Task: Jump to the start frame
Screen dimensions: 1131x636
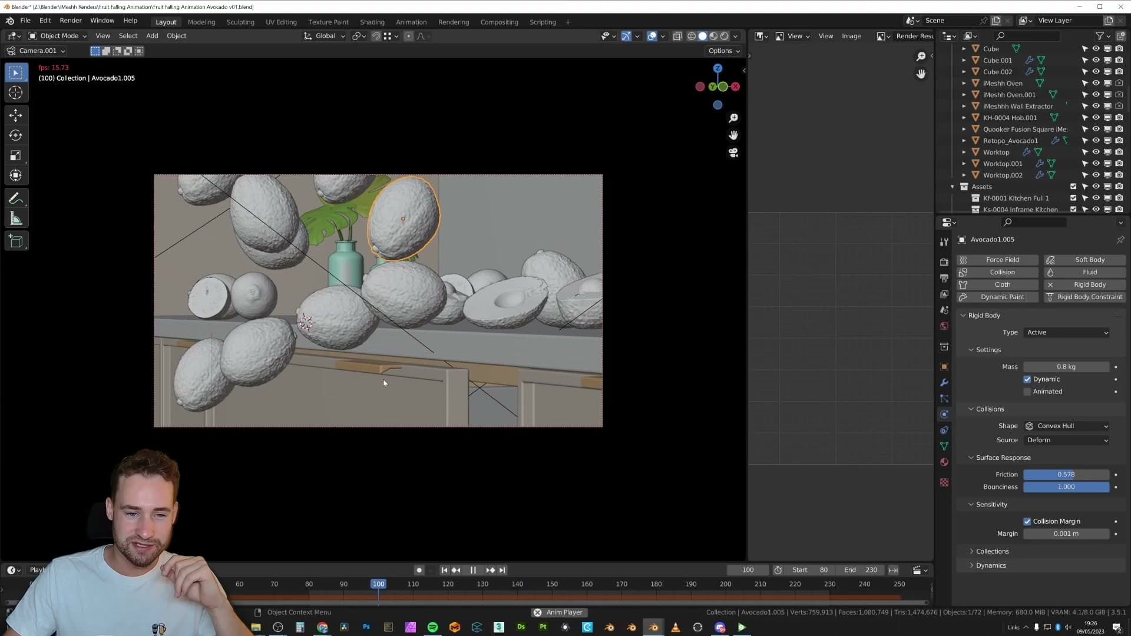Action: (x=444, y=570)
